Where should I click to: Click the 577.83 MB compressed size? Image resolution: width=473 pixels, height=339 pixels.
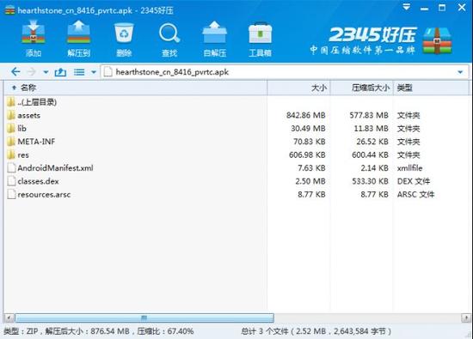coord(369,115)
